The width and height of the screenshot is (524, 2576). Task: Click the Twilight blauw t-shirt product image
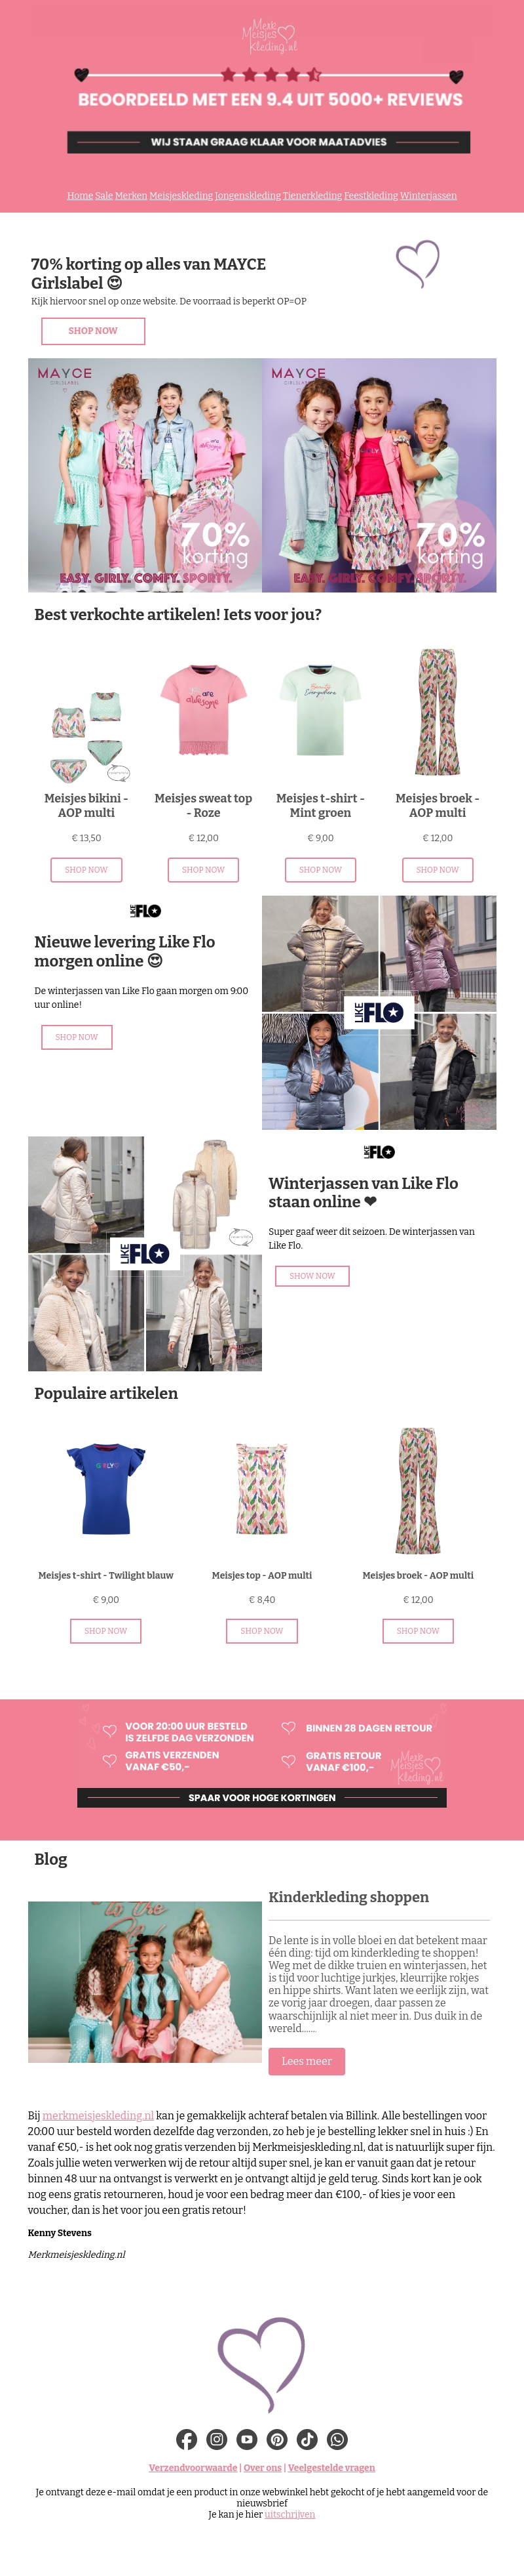pyautogui.click(x=106, y=1489)
